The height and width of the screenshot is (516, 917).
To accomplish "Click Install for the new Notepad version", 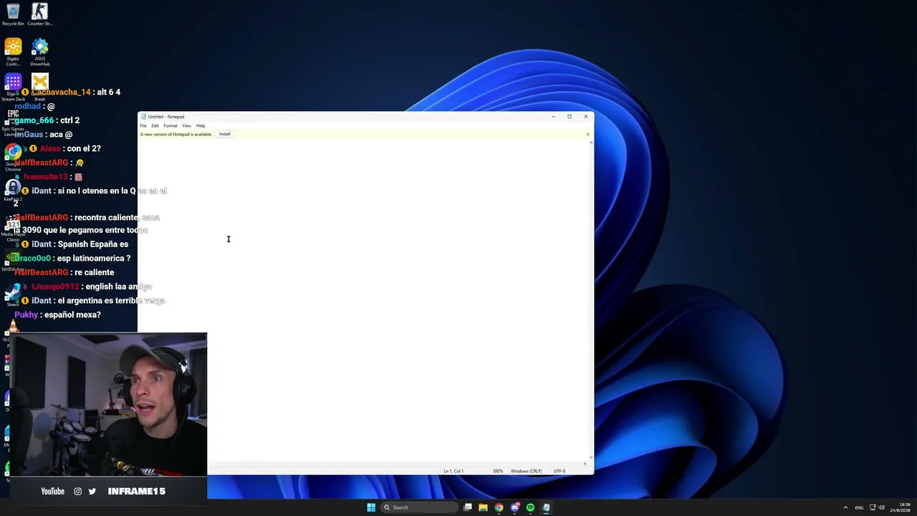I will coord(225,134).
